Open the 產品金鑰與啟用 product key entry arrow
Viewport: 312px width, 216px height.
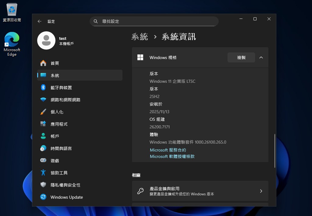point(261,191)
